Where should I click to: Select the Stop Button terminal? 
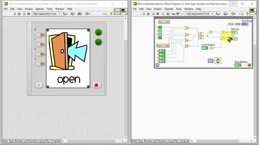click(238, 65)
